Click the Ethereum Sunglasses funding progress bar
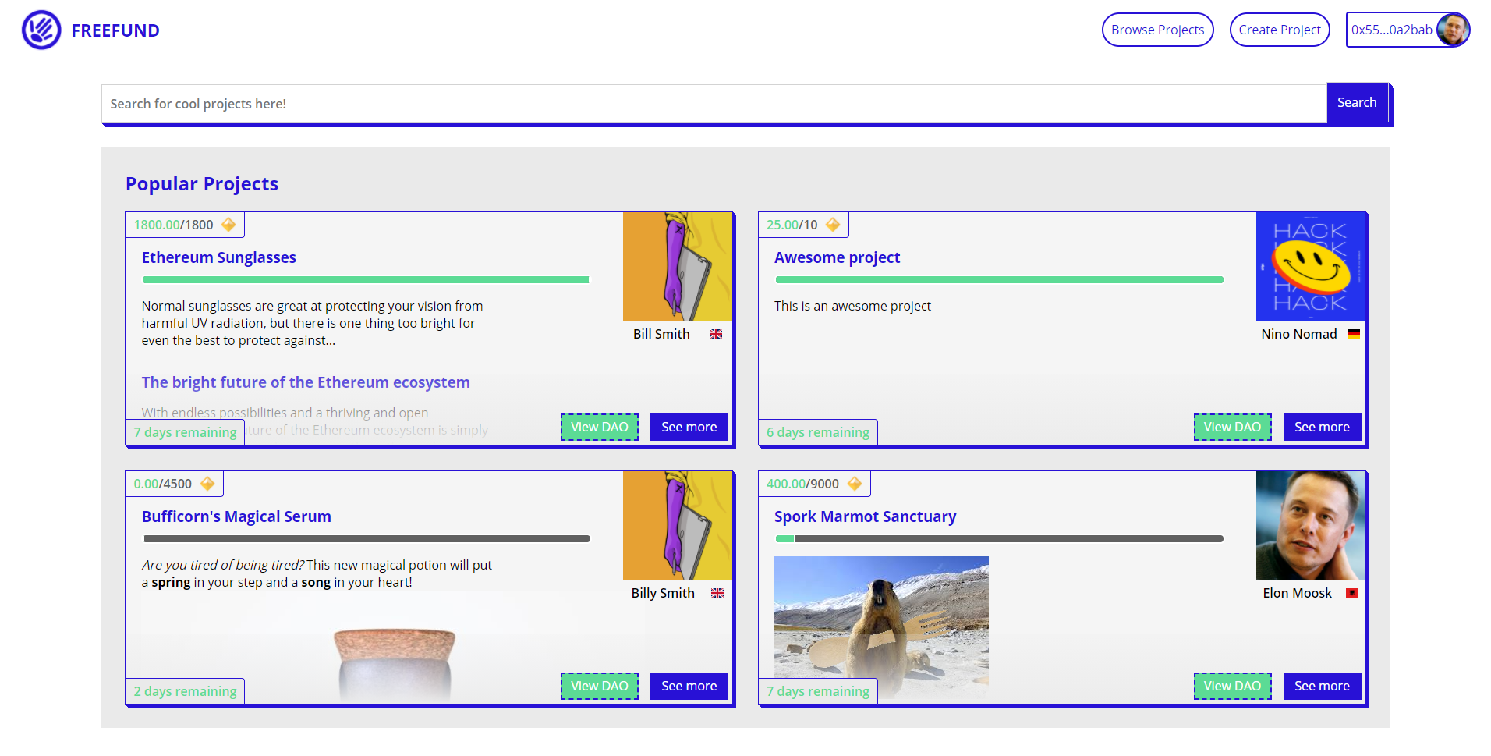The width and height of the screenshot is (1491, 756). (x=366, y=279)
